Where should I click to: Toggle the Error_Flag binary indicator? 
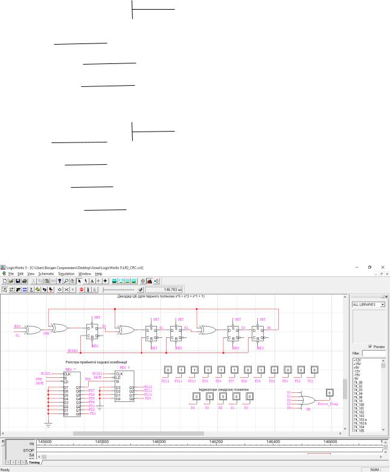pos(330,392)
